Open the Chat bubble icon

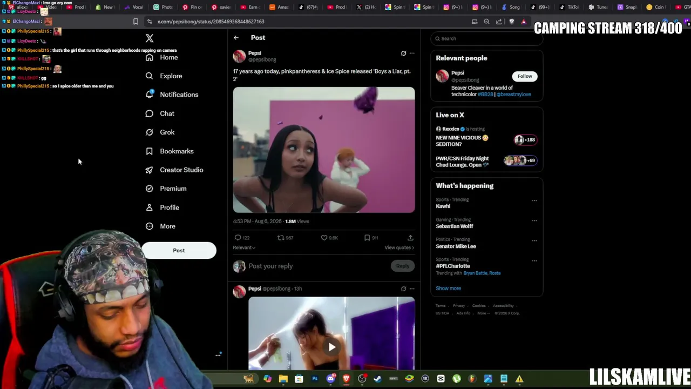150,113
